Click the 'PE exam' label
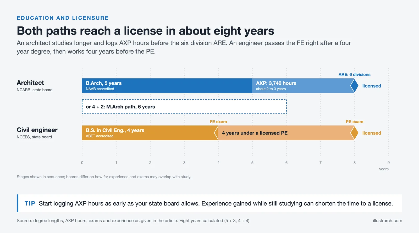The height and width of the screenshot is (233, 419). point(354,122)
